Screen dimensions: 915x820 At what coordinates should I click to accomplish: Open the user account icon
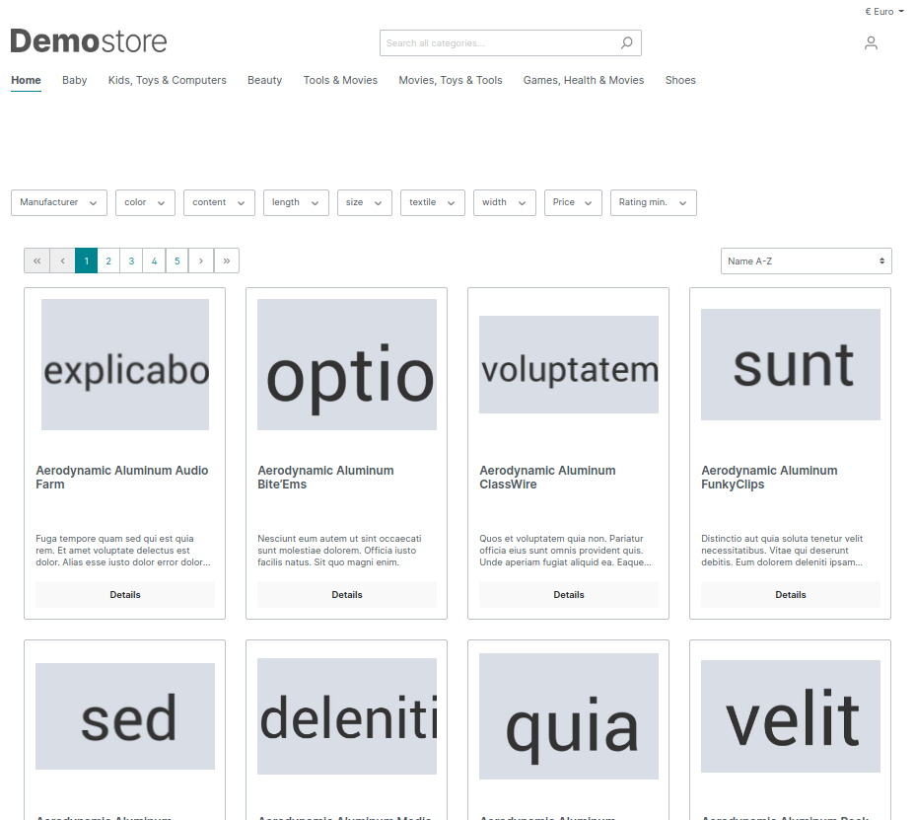tap(871, 43)
